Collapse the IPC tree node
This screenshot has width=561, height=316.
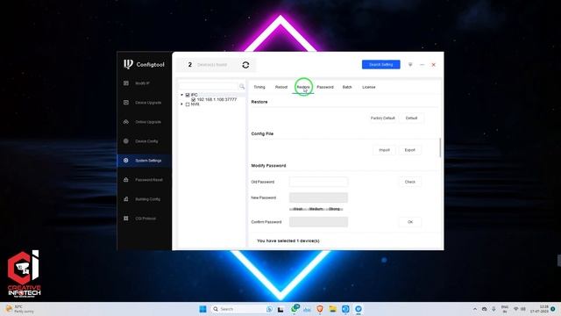[x=181, y=95]
